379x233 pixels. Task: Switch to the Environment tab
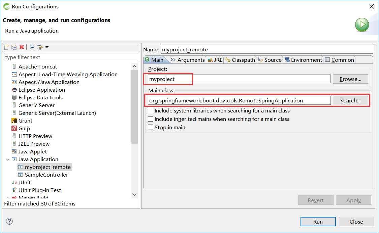[303, 60]
